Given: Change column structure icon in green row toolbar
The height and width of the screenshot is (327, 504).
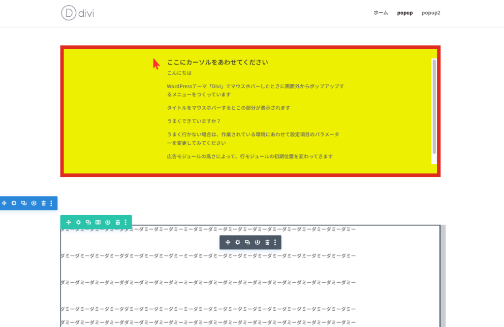Looking at the screenshot, I should pos(98,222).
